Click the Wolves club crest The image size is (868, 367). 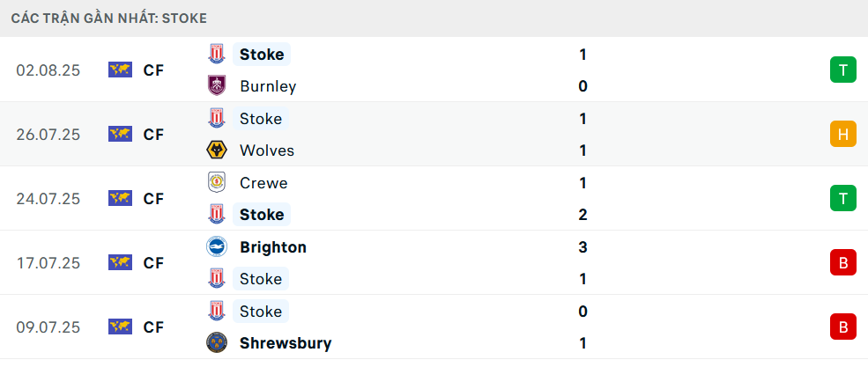pyautogui.click(x=216, y=150)
